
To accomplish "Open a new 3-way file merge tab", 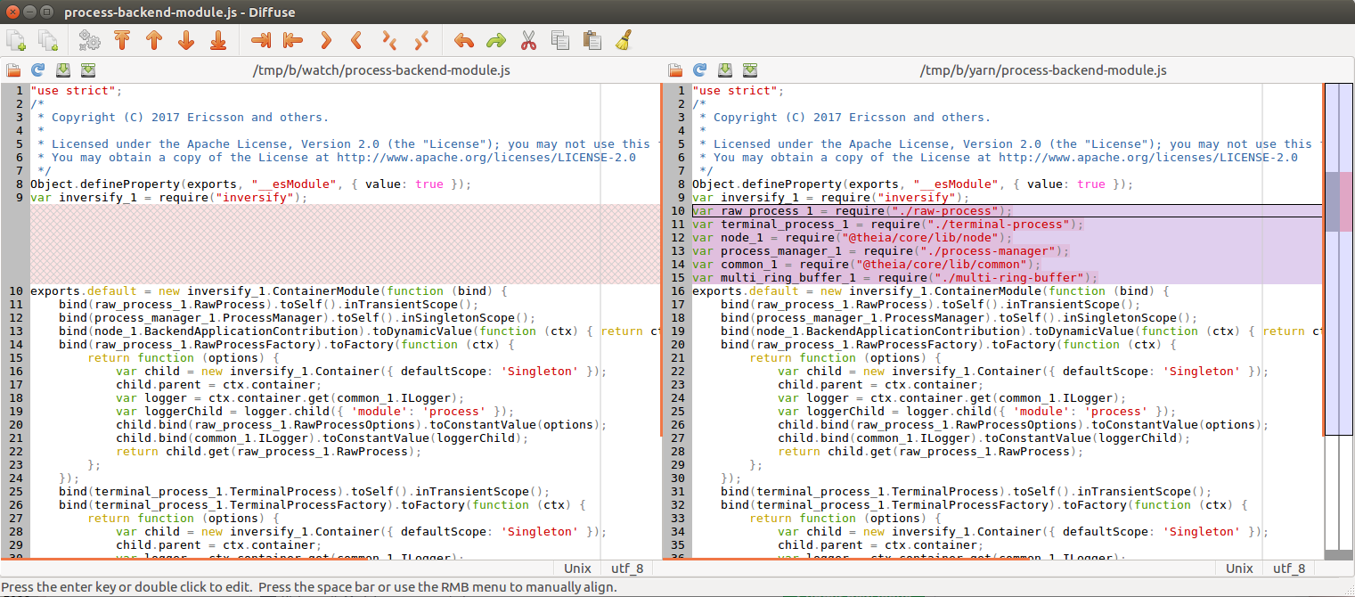I will [47, 40].
